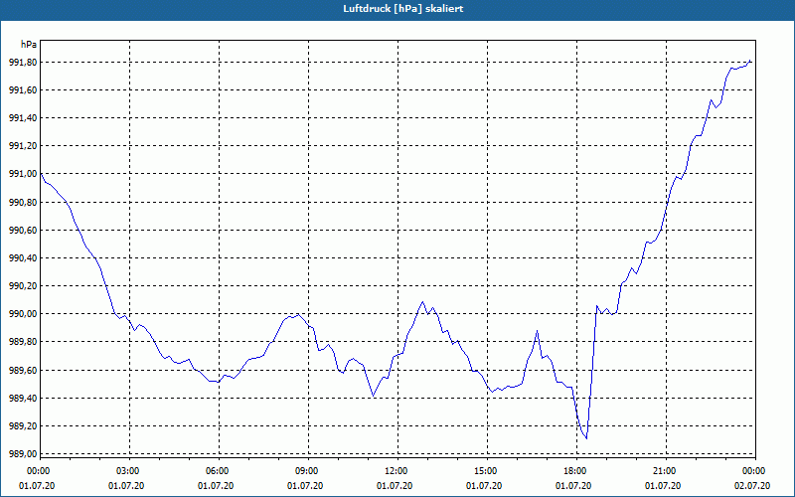Viewport: 795px width, 497px height.
Task: Click the 989,00 axis value
Action: point(23,454)
